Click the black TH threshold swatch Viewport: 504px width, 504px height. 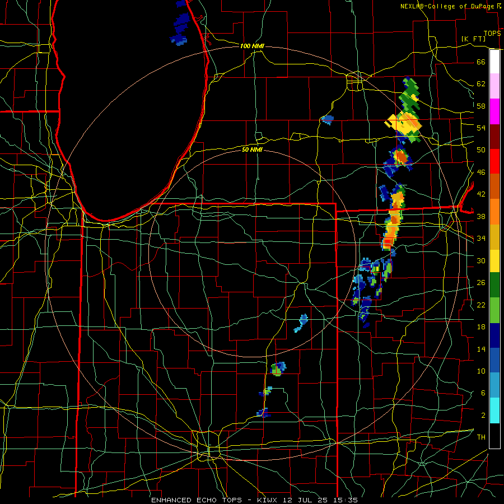point(494,436)
